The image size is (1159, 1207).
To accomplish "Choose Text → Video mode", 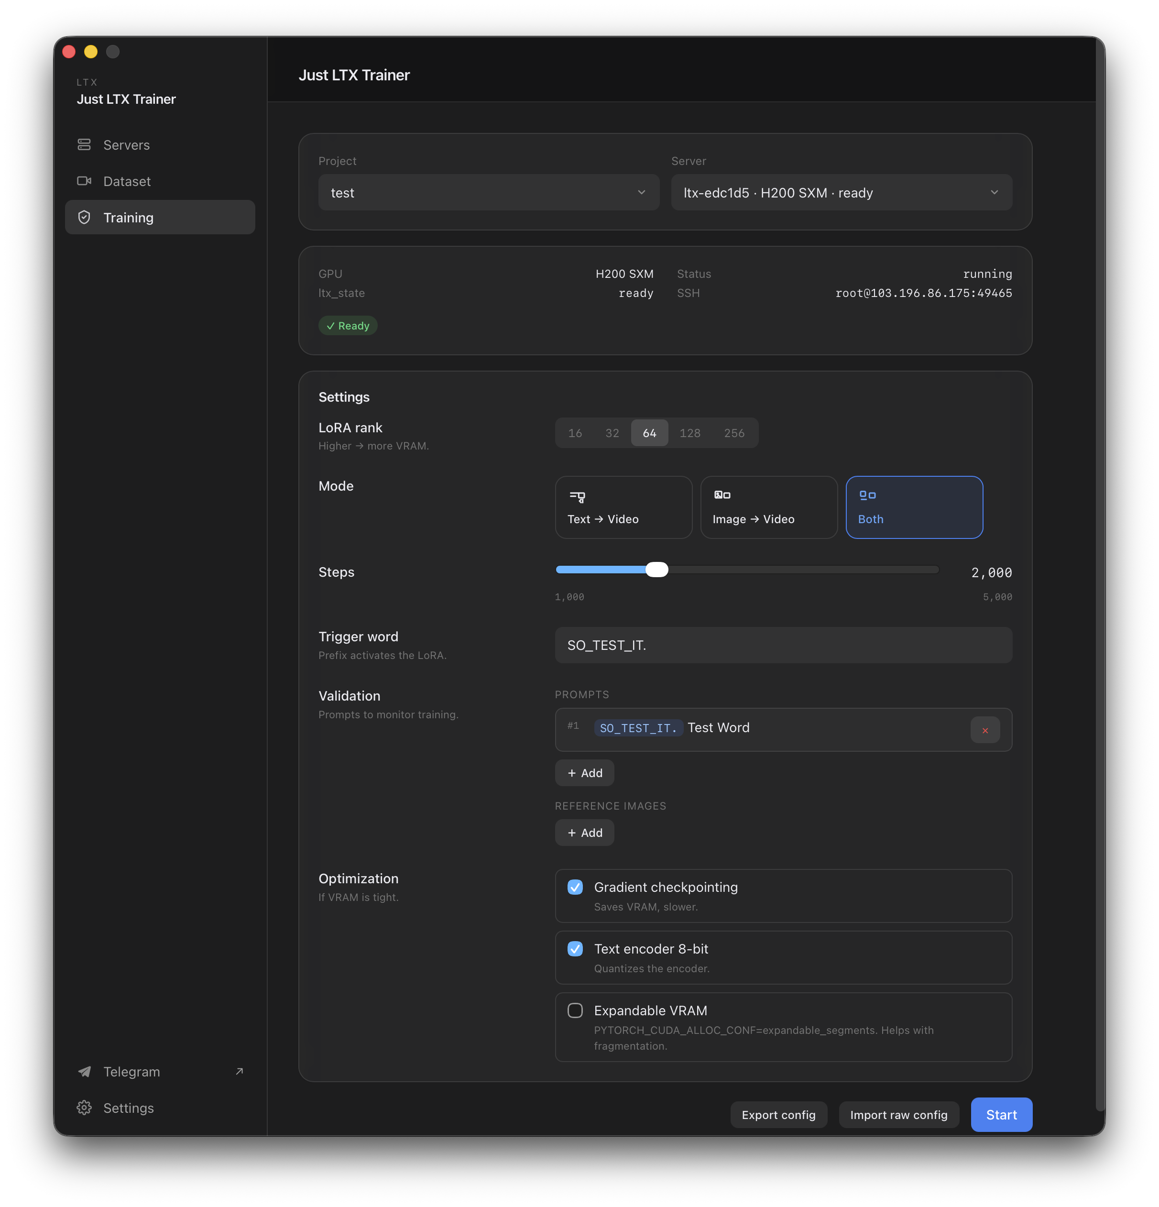I will click(623, 507).
